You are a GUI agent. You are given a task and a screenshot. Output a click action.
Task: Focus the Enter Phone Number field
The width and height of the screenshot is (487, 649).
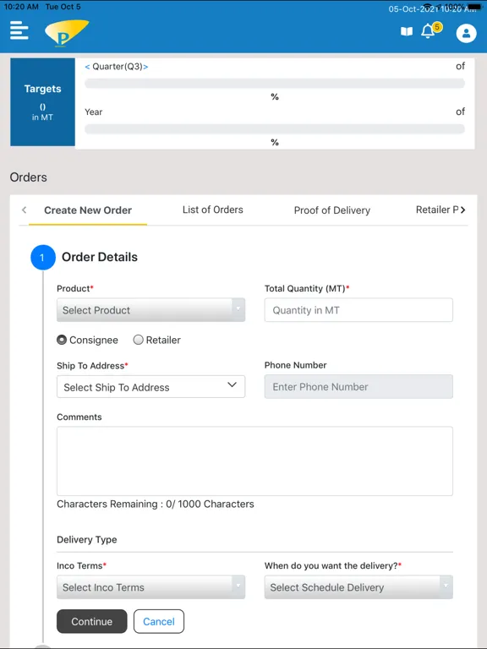click(358, 386)
